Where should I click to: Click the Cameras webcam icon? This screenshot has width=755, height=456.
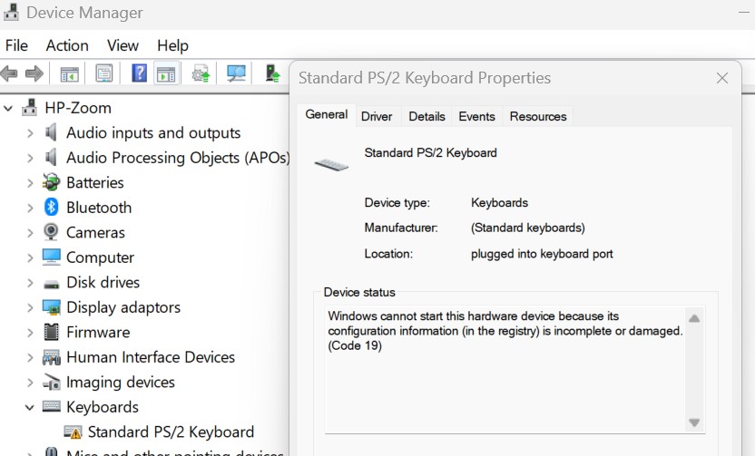[51, 232]
